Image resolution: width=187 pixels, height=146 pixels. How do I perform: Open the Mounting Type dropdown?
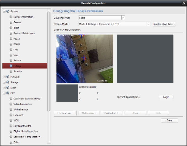[123, 18]
